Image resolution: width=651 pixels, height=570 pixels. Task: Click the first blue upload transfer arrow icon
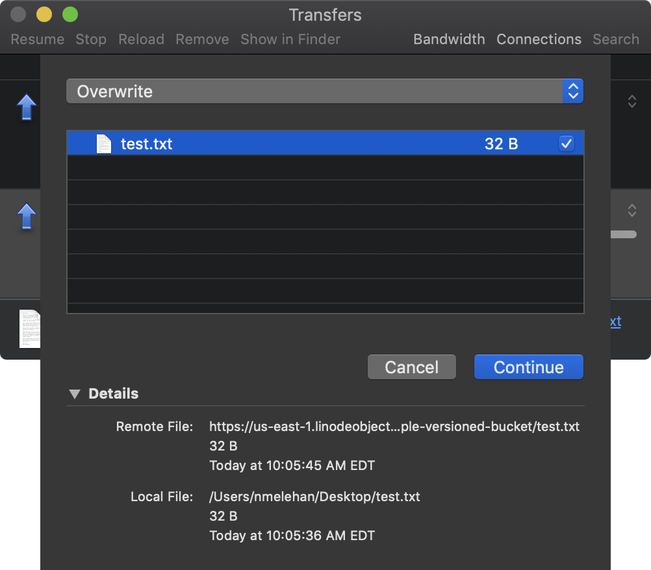point(27,108)
